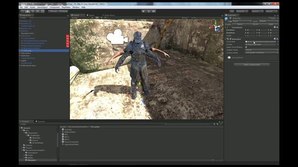Click the Cylinder asset icon
The height and width of the screenshot is (167, 298).
[x=63, y=129]
